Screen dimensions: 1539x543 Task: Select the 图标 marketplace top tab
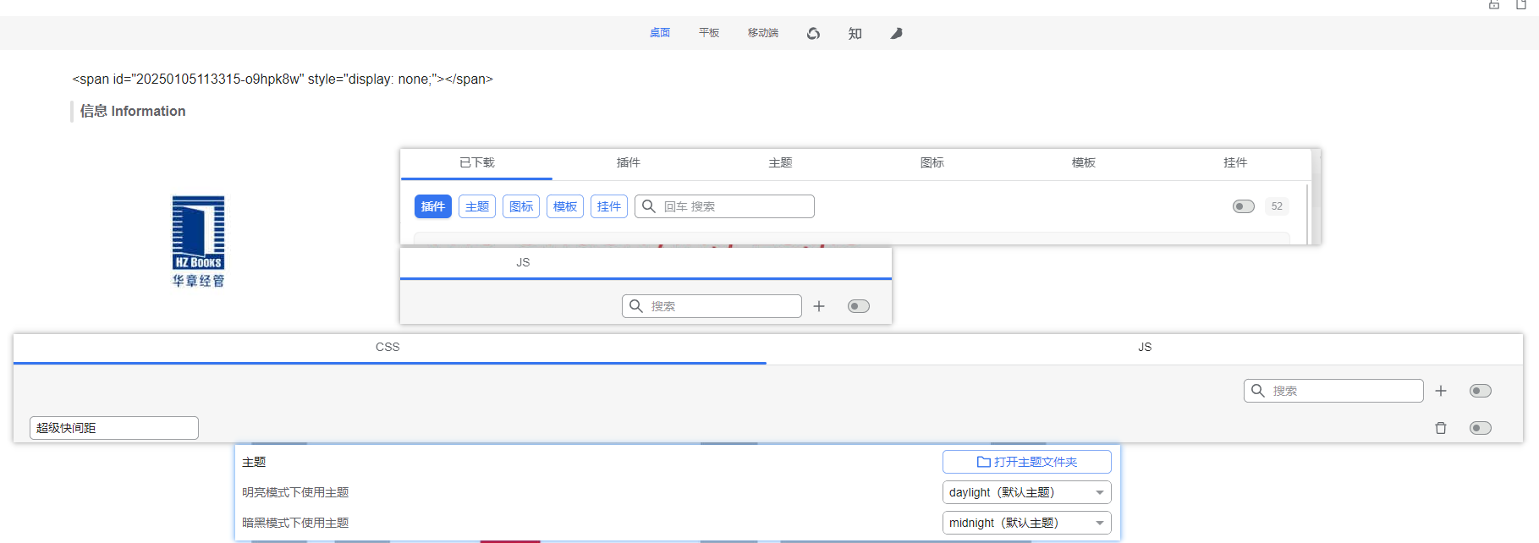932,162
